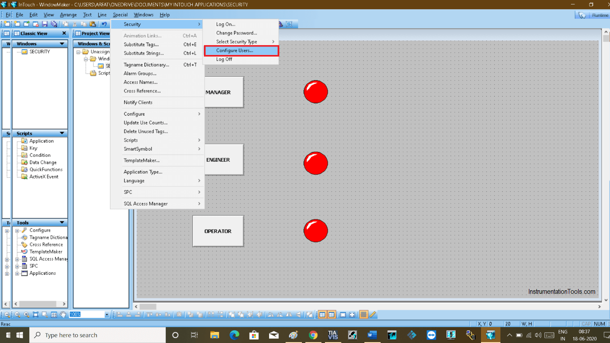Collapse the Windows panel header arrow
This screenshot has height=343, width=610.
tap(62, 44)
